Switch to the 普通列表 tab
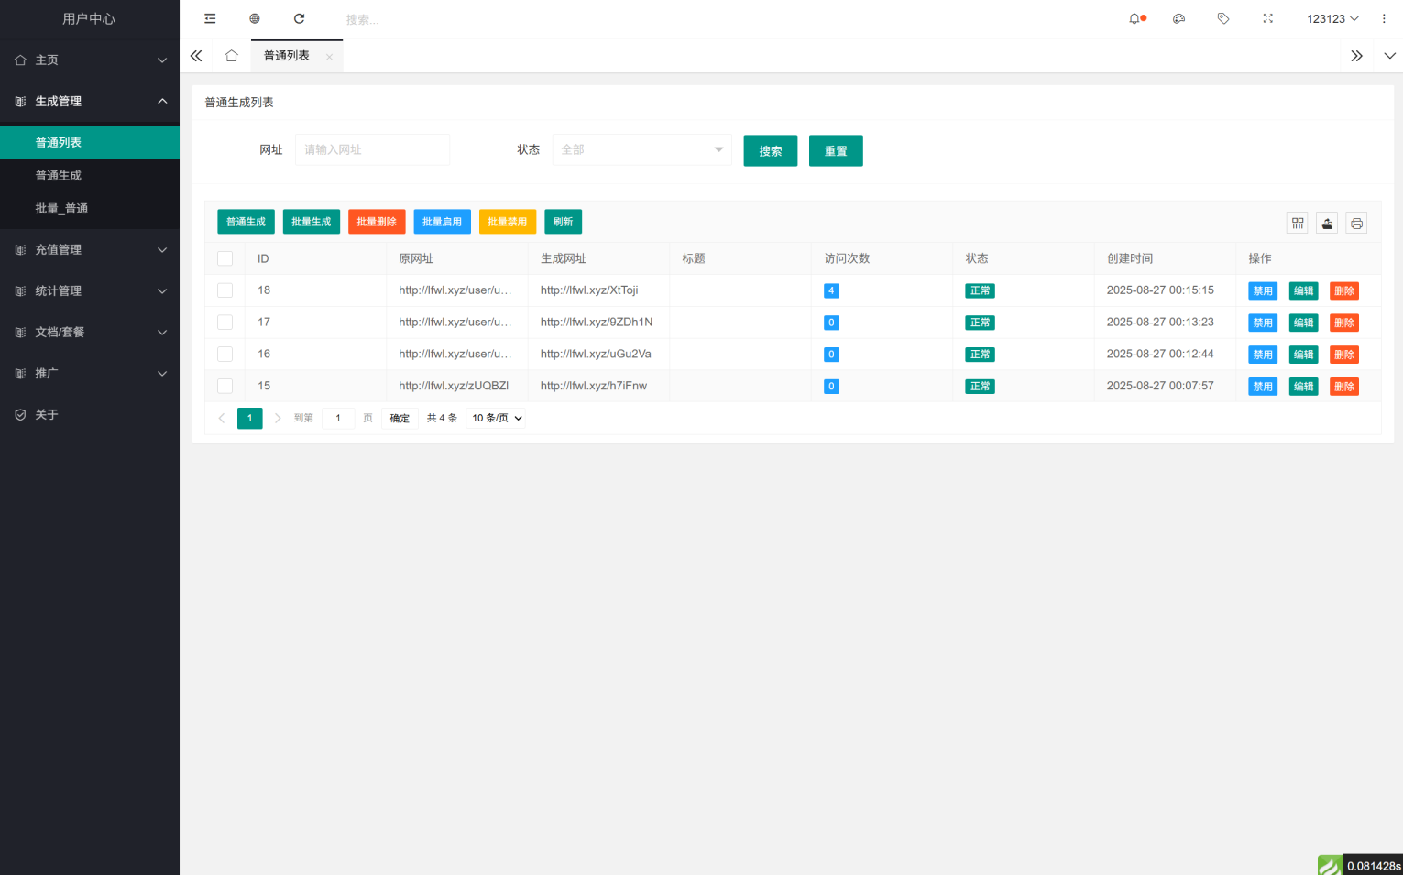Image resolution: width=1403 pixels, height=875 pixels. click(287, 56)
